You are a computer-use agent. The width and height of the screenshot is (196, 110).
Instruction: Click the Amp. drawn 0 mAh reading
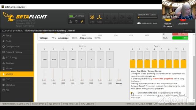[x=90, y=38]
